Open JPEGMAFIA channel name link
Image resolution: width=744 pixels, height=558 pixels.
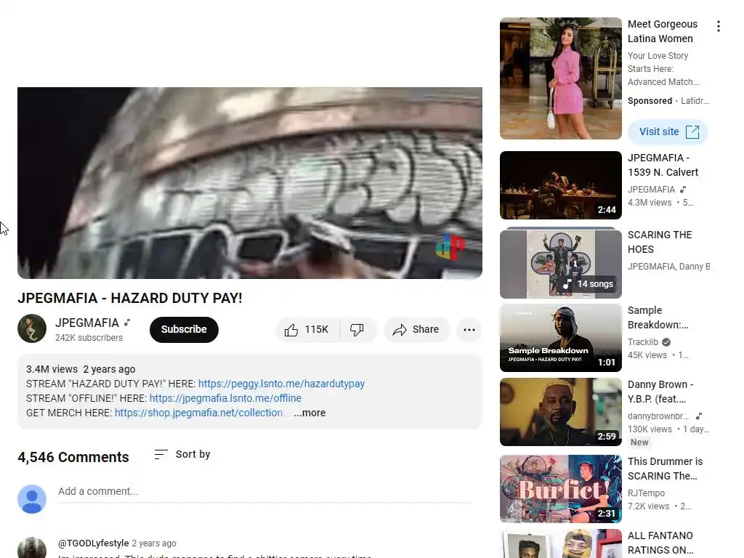point(87,323)
